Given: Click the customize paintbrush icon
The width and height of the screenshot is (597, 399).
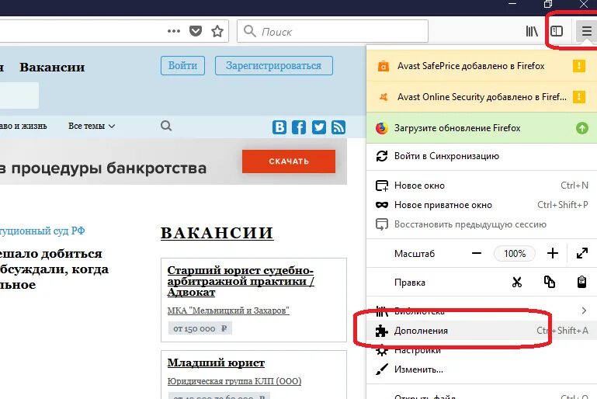Looking at the screenshot, I should click(381, 370).
